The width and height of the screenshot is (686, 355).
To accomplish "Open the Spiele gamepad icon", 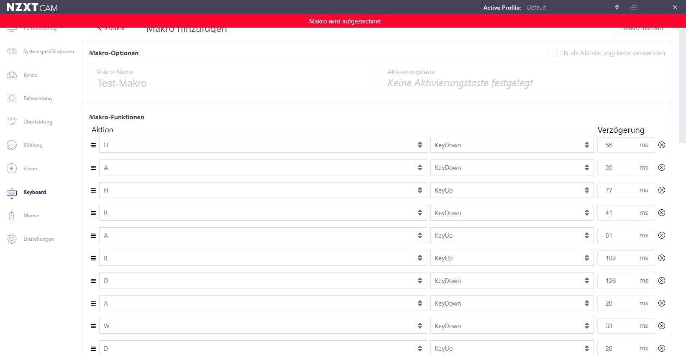I will 12,75.
